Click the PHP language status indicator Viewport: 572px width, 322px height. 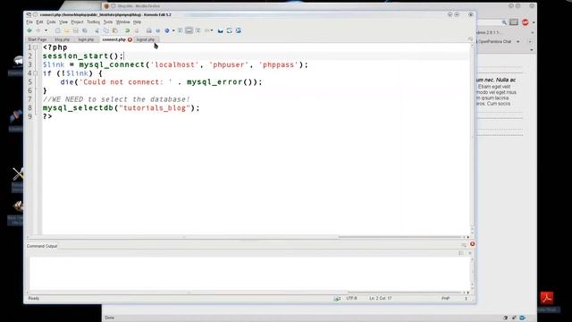(x=445, y=298)
